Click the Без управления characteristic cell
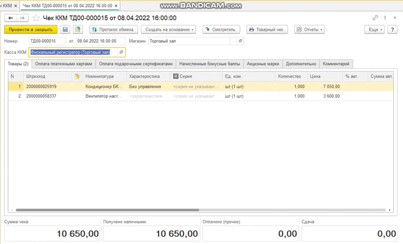 click(148, 86)
